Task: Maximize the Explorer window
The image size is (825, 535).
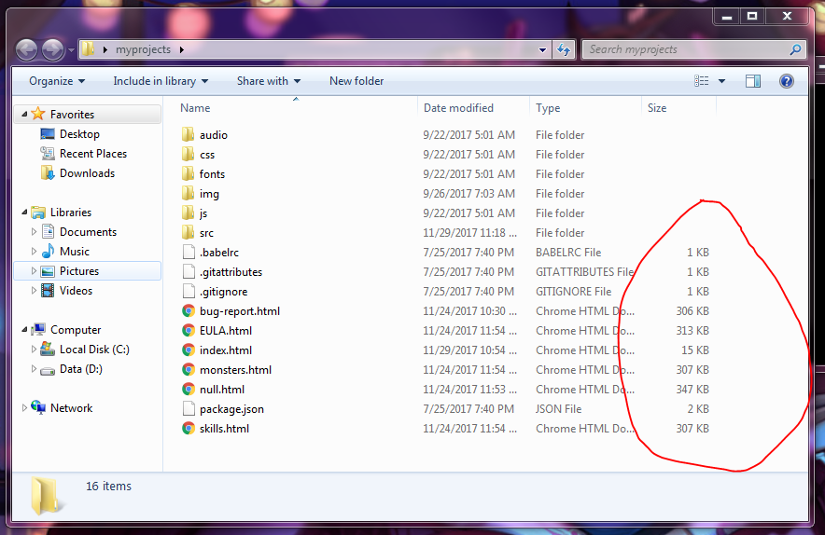Action: (x=752, y=16)
